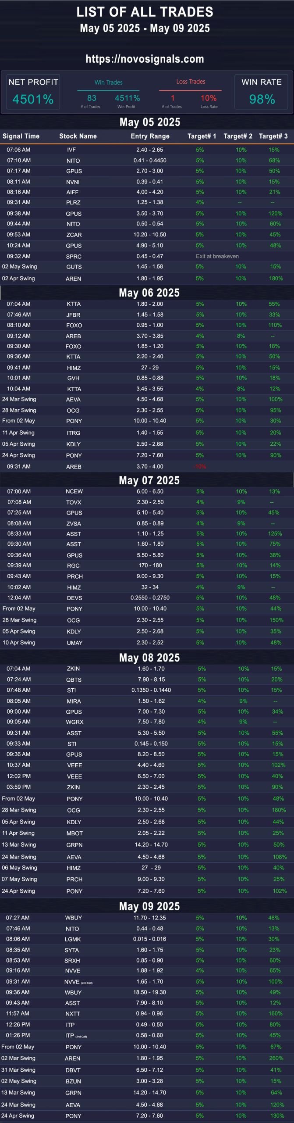The height and width of the screenshot is (1123, 294).
Task: Click the Stock Name column header
Action: 78,136
